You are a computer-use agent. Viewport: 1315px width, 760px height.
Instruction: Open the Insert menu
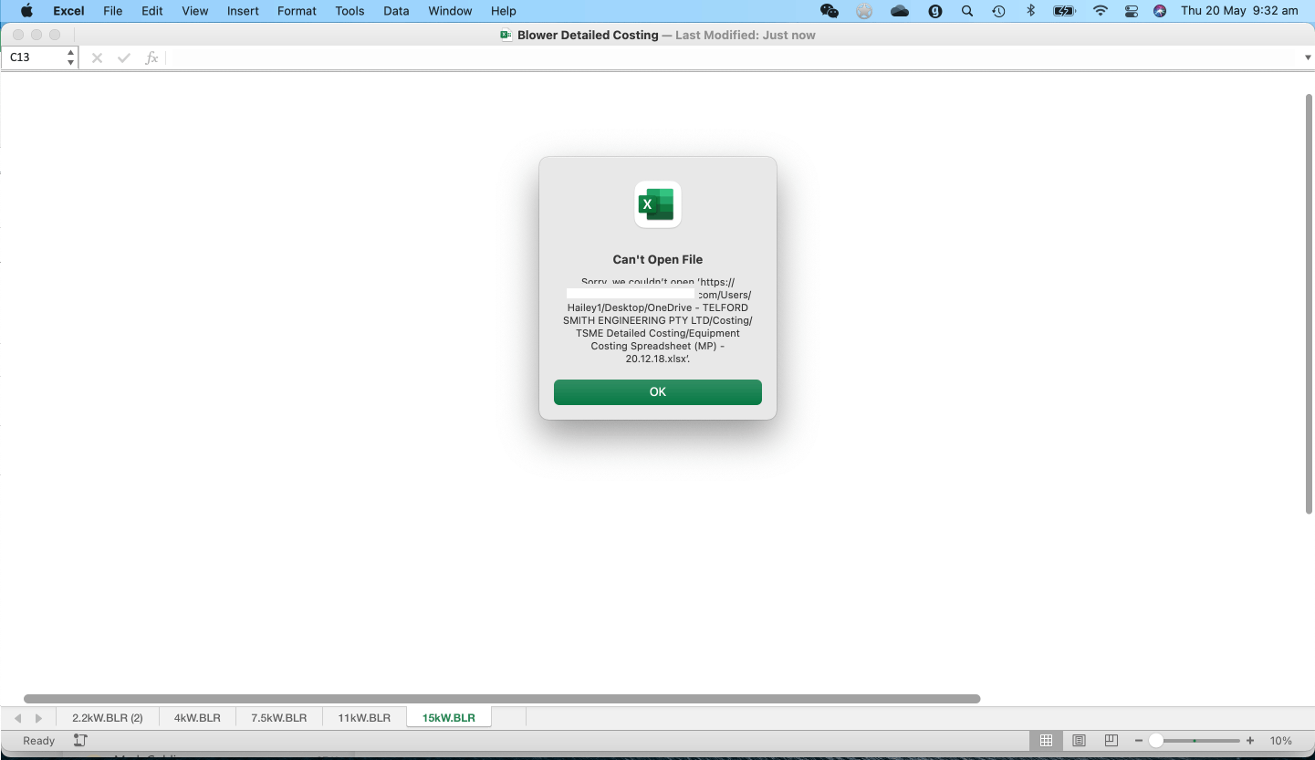point(243,11)
